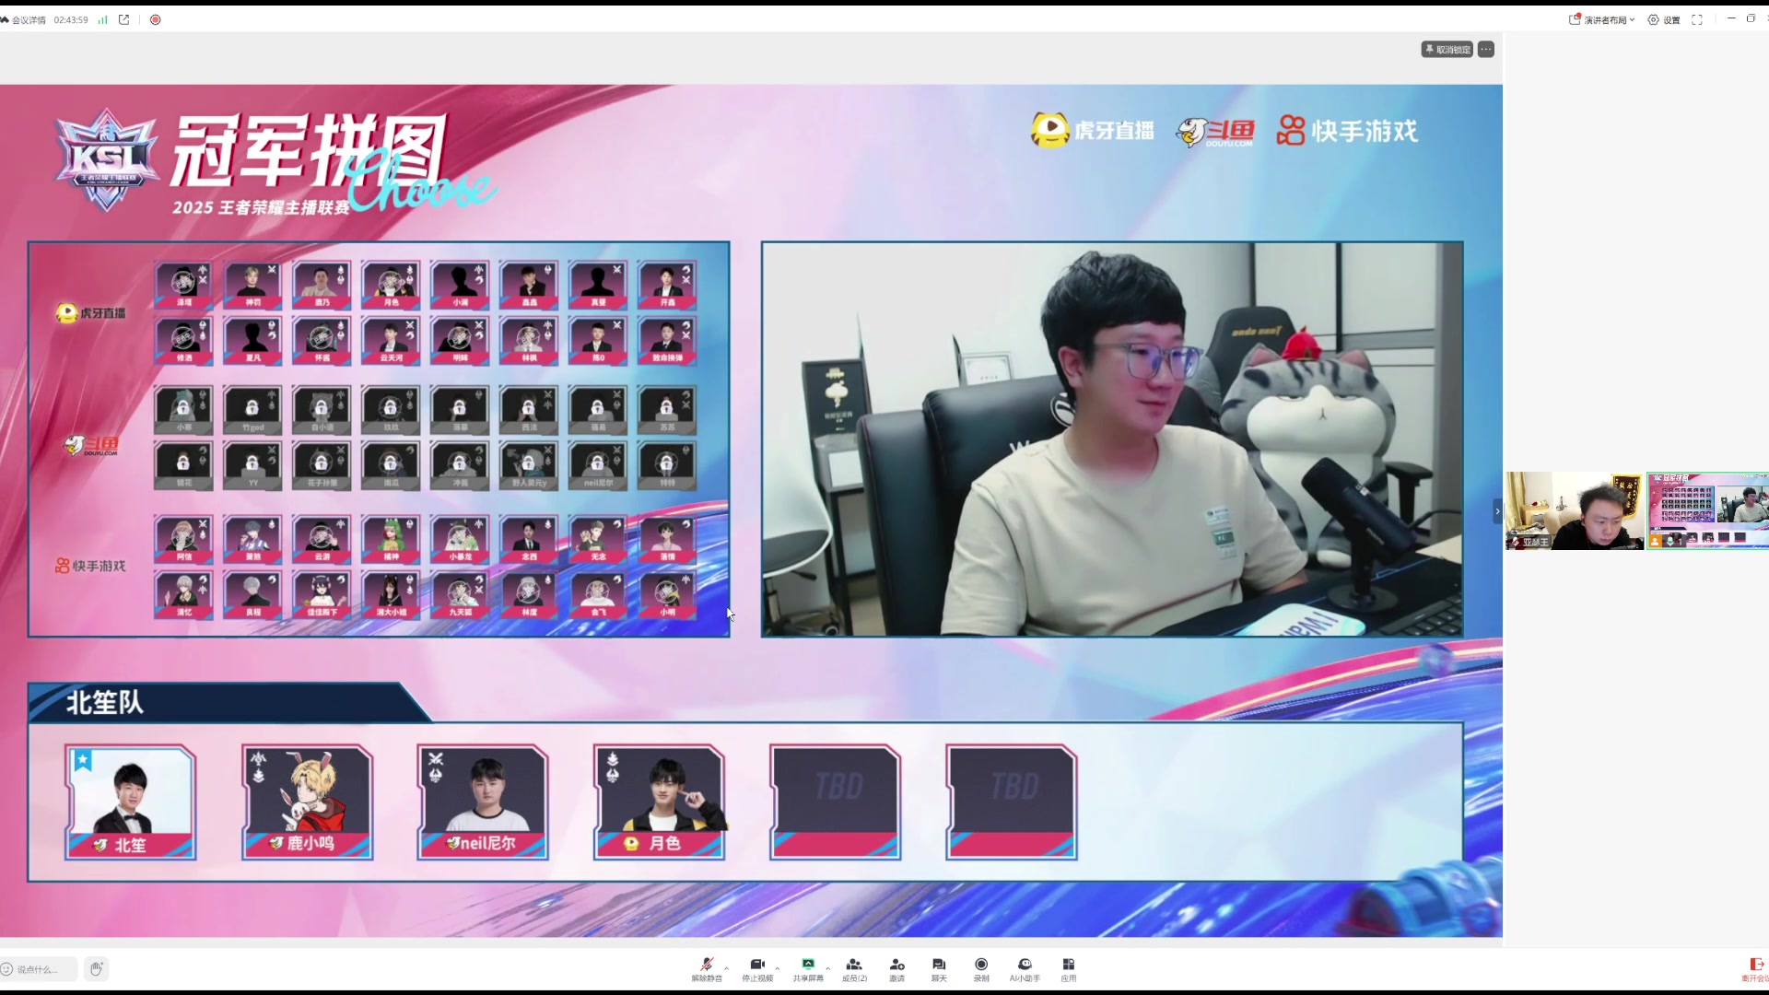Image resolution: width=1769 pixels, height=995 pixels.
Task: Expand video options arrow beside 停止视频
Action: click(778, 967)
